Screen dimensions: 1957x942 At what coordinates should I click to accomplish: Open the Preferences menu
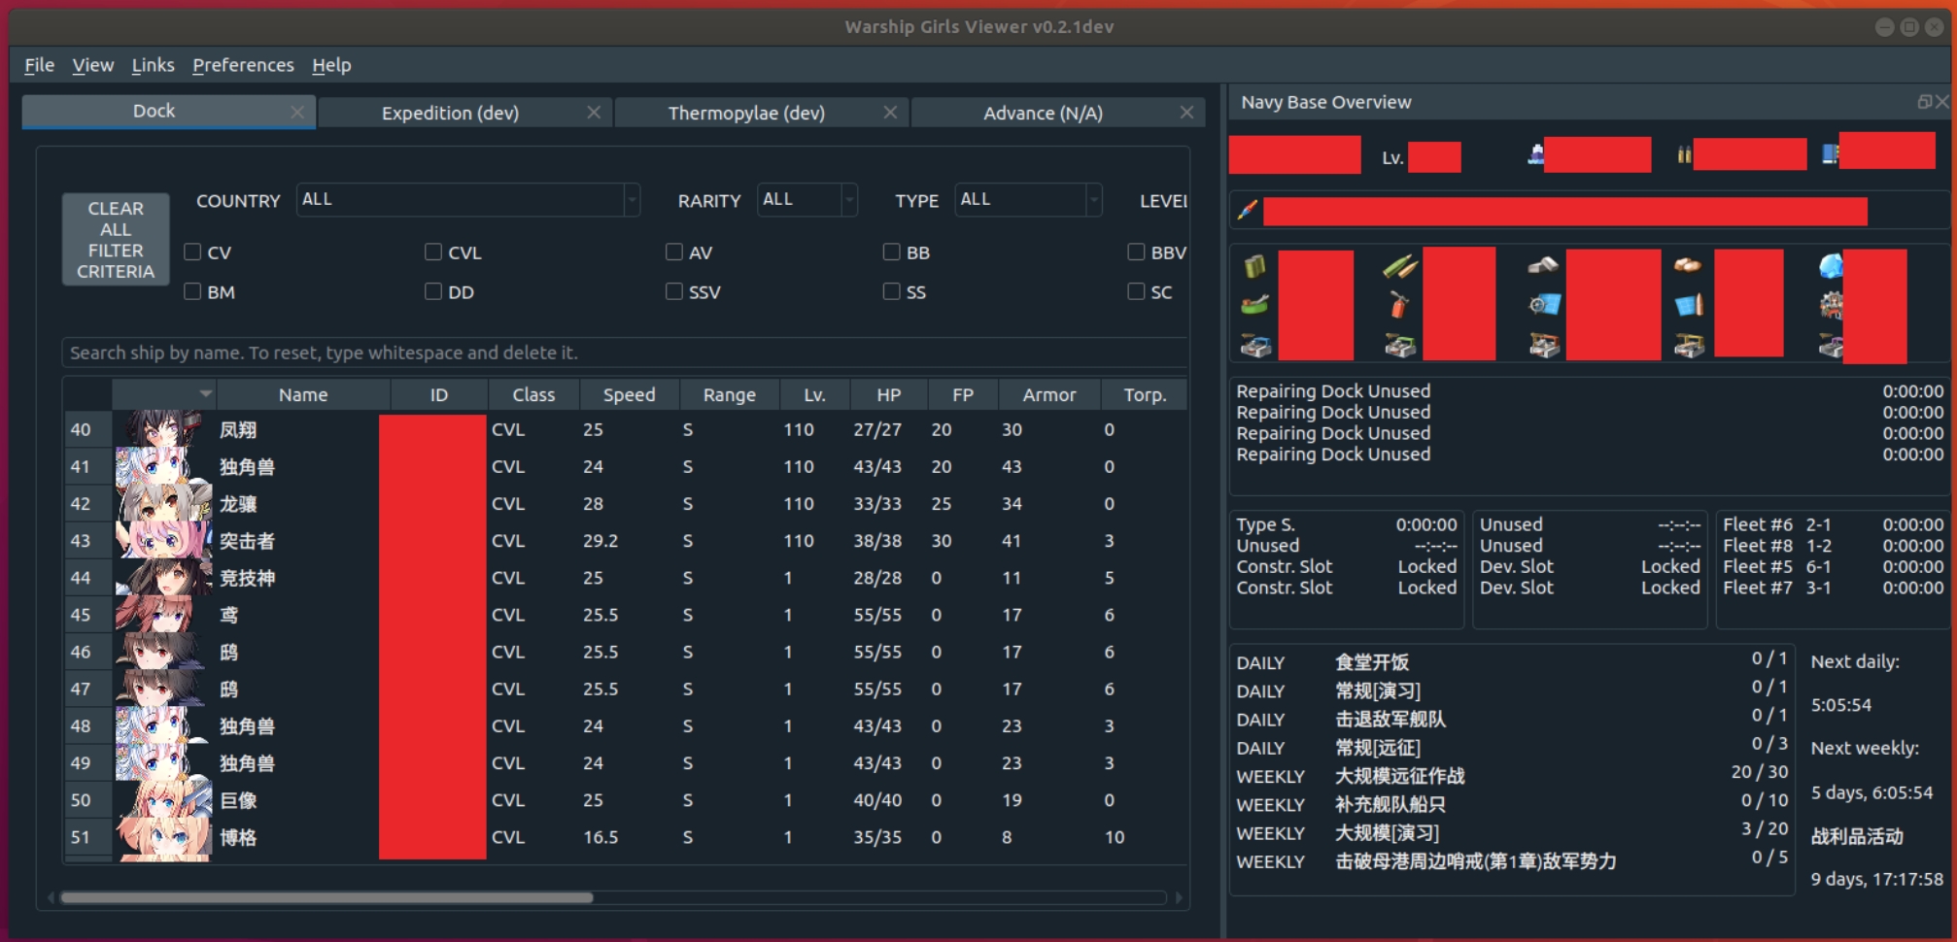(x=243, y=65)
